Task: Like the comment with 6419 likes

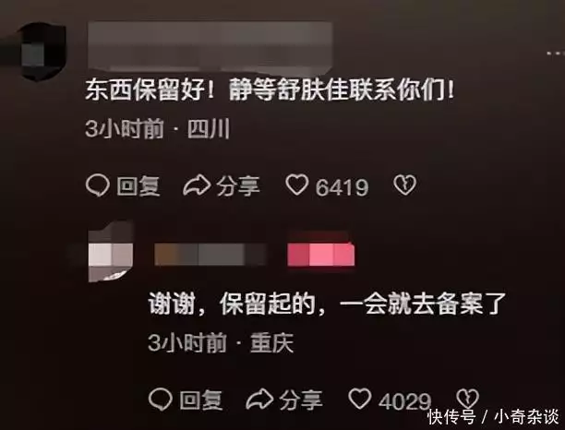Action: coord(297,185)
